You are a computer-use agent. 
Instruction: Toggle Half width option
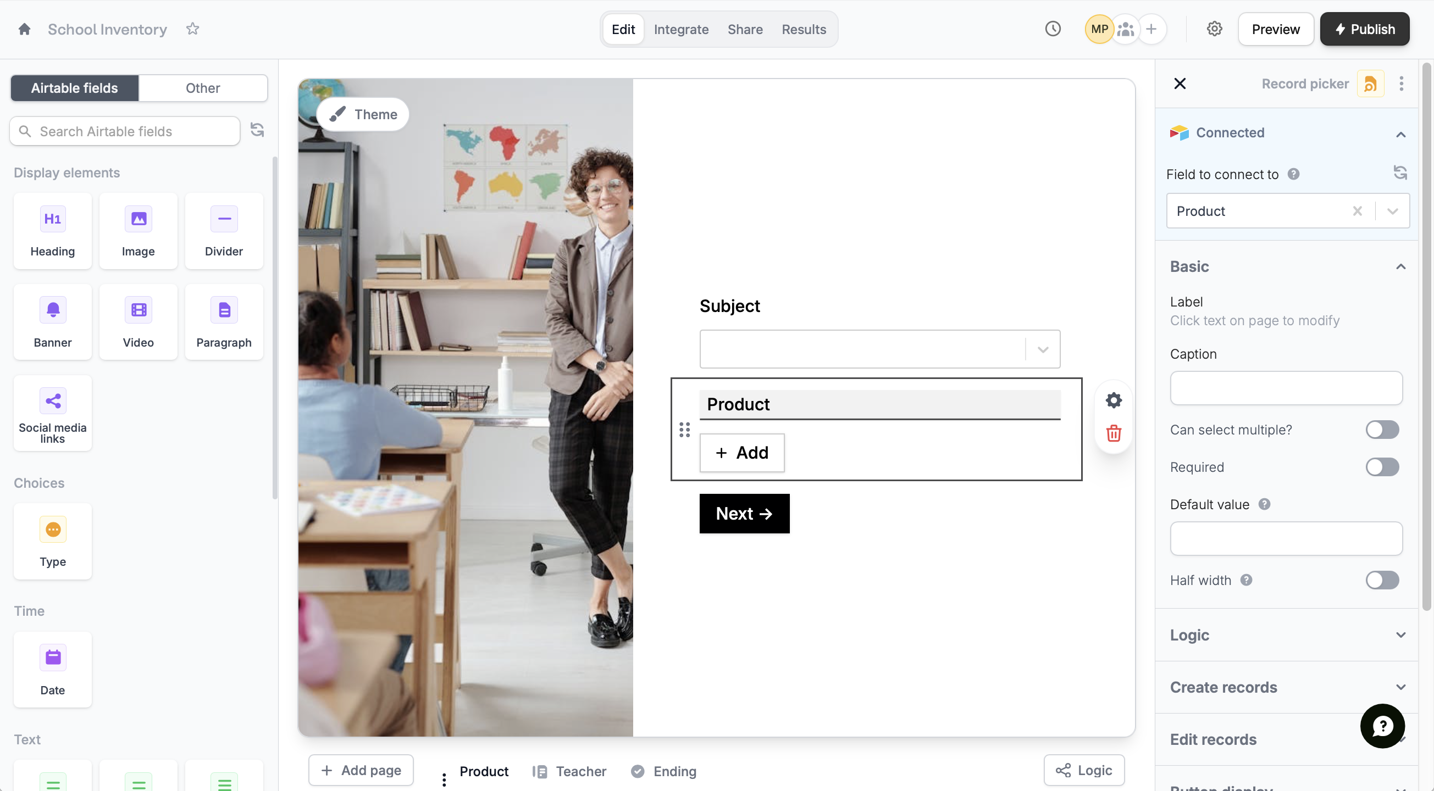pos(1382,580)
